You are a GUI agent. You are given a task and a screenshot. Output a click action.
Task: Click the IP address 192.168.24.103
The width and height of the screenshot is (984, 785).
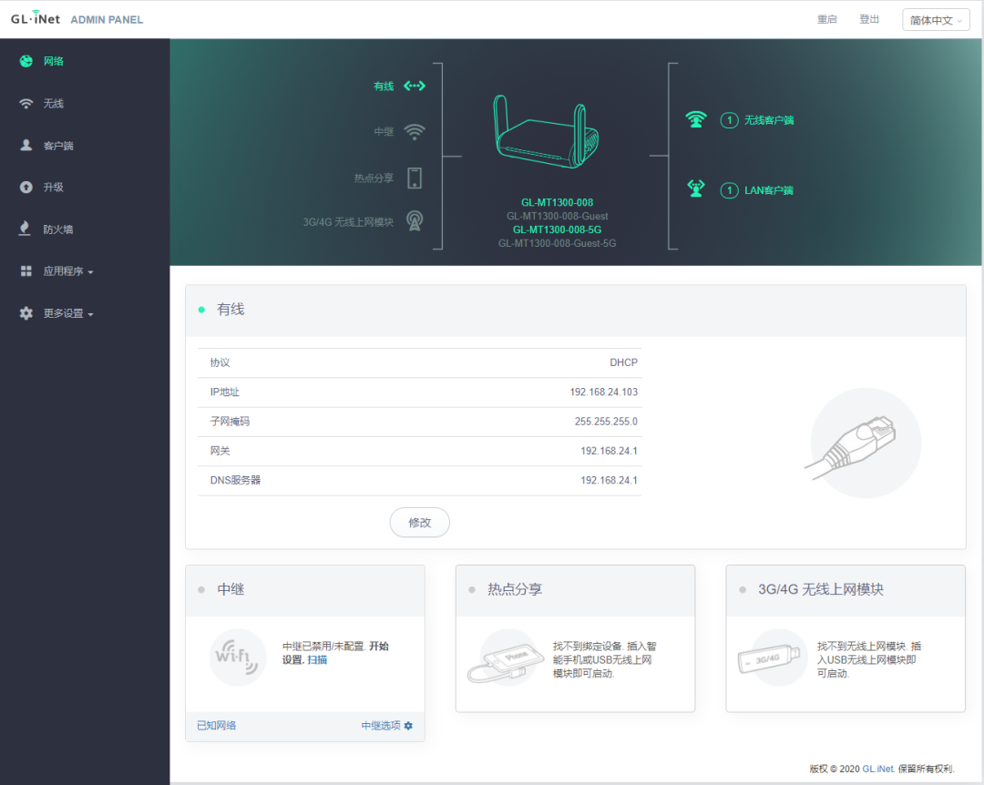[x=604, y=392]
